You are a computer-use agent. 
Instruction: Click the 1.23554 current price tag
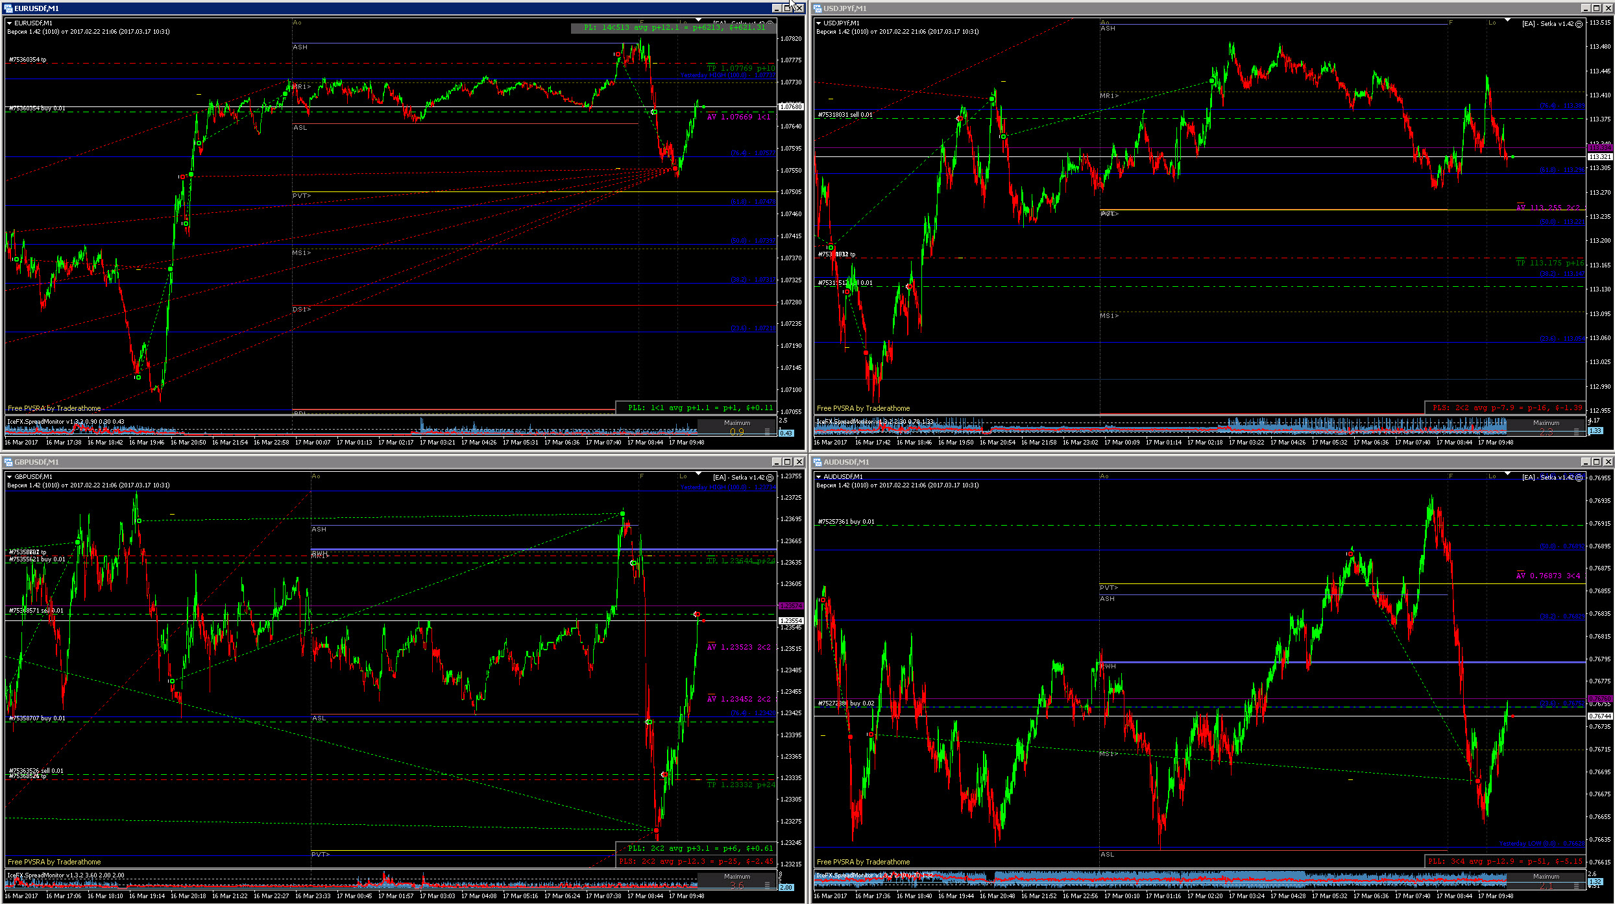coord(790,621)
